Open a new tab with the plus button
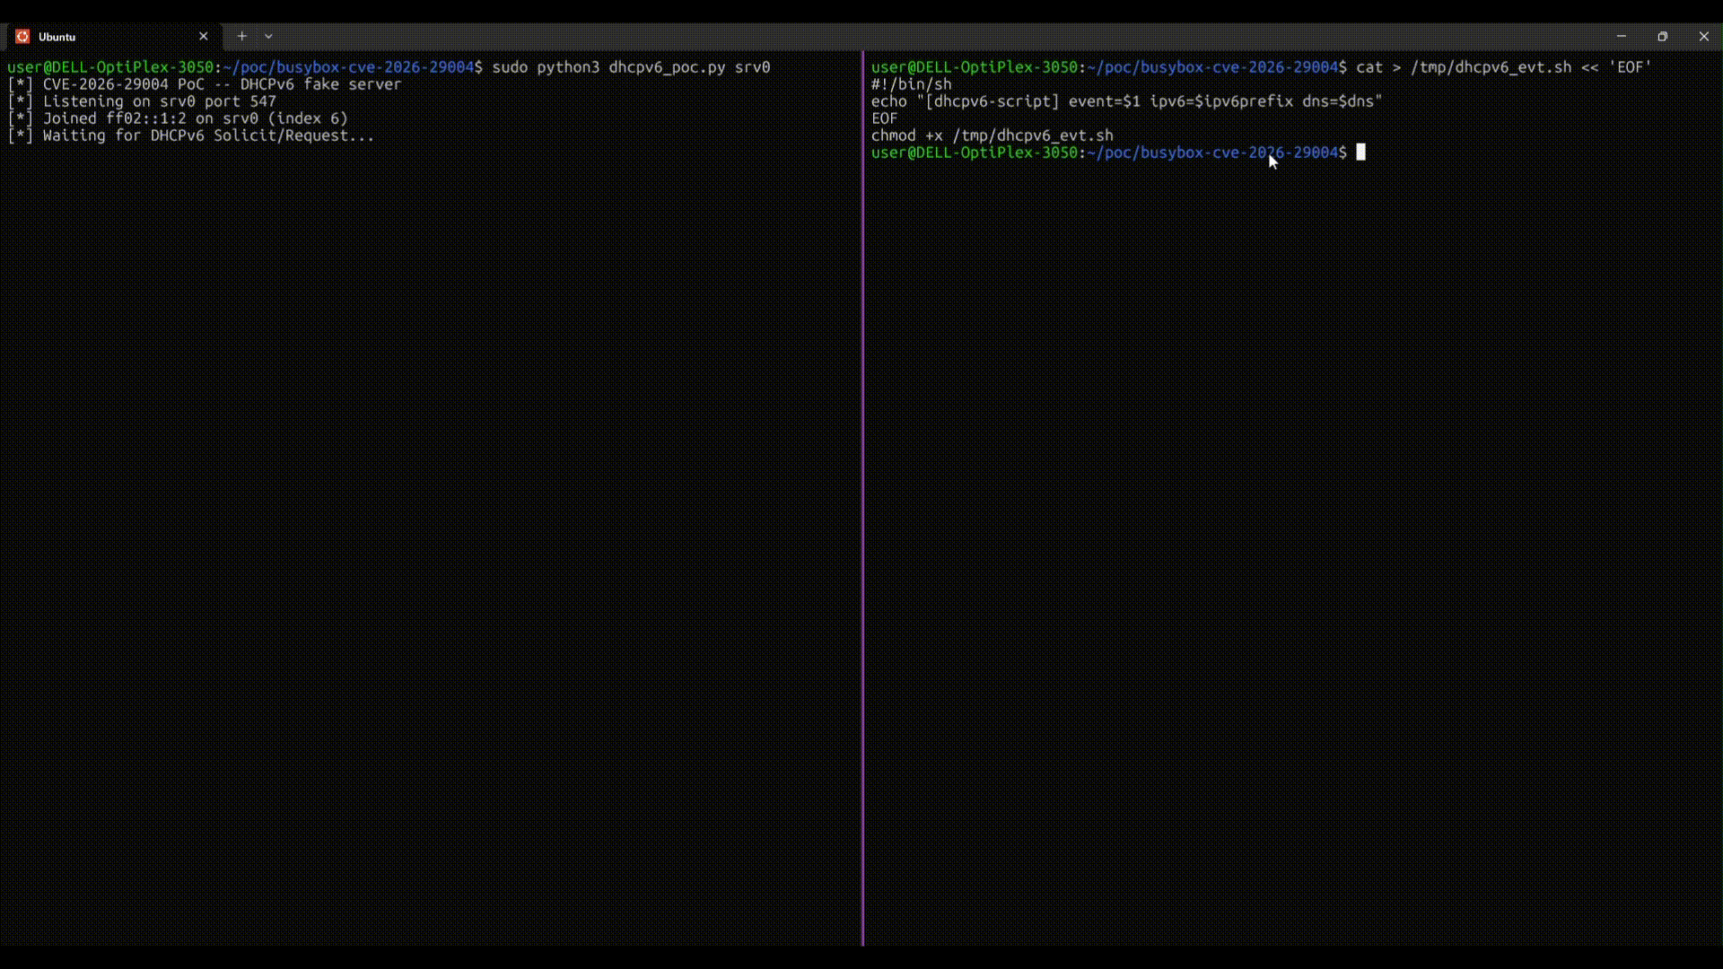 (x=241, y=37)
